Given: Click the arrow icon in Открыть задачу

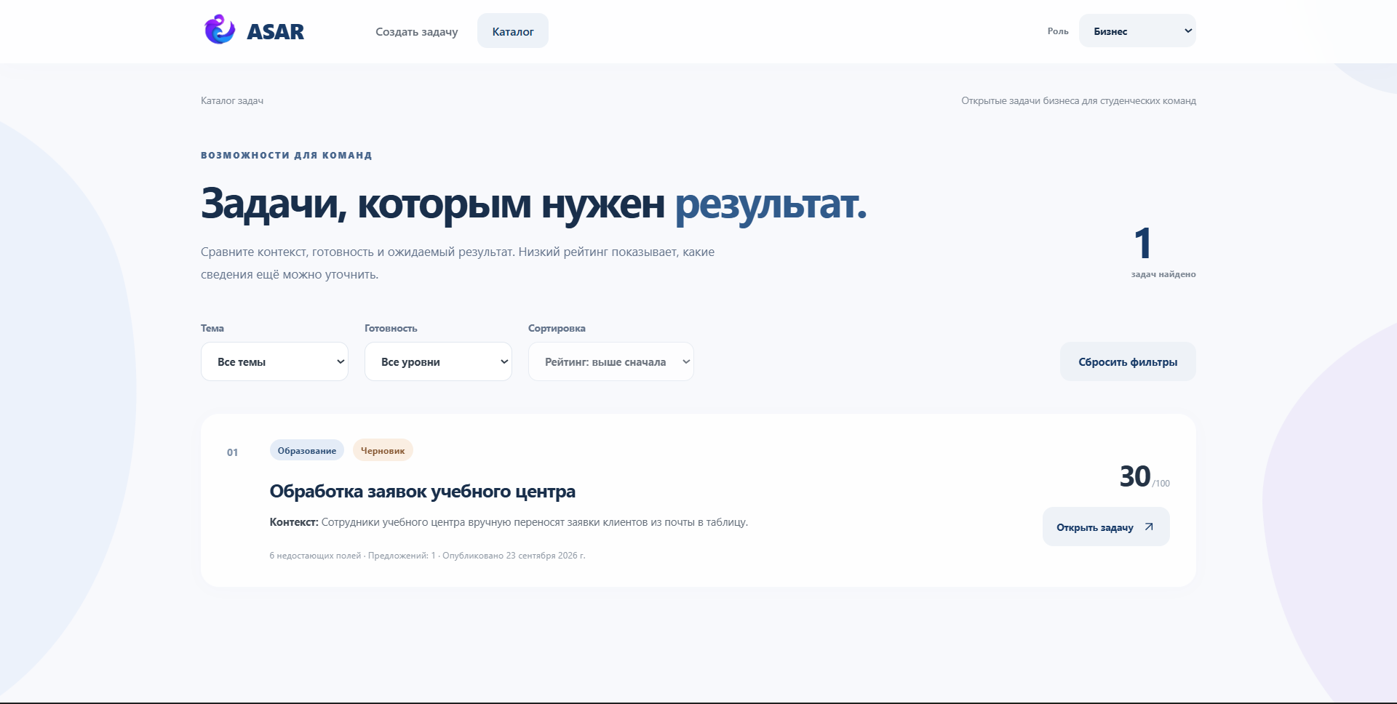Looking at the screenshot, I should (x=1149, y=527).
